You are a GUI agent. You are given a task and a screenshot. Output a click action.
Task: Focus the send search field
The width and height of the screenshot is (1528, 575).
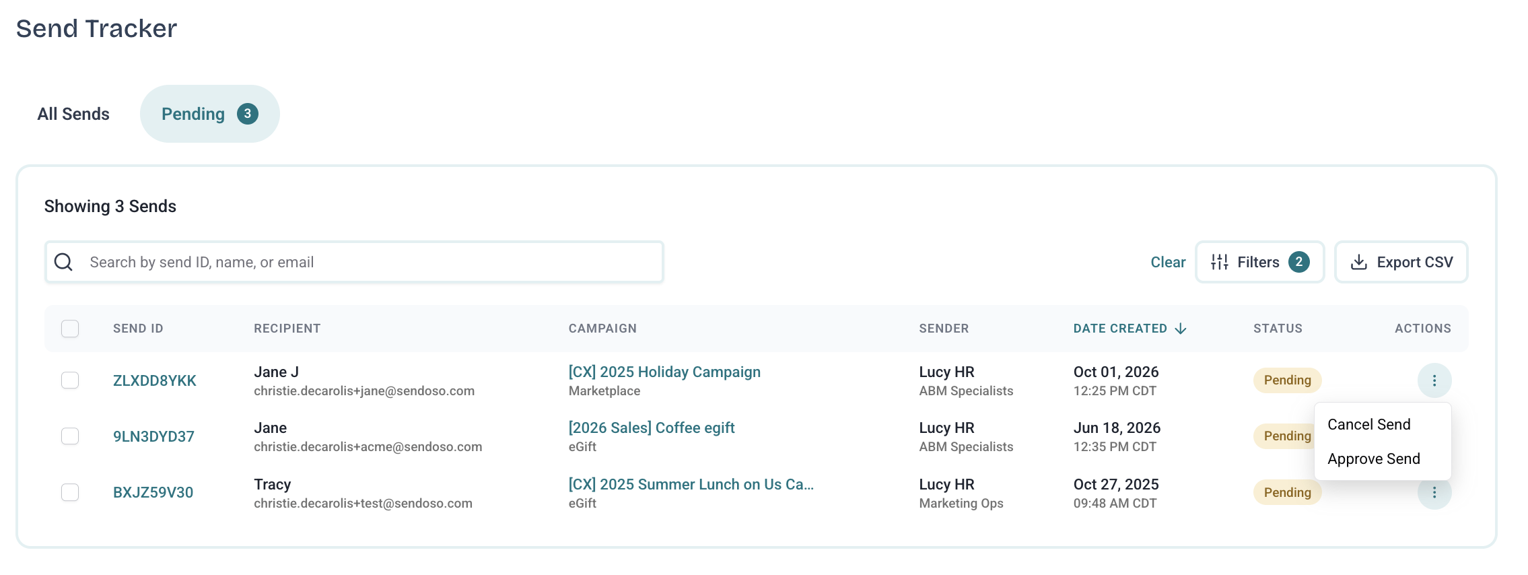(x=354, y=262)
